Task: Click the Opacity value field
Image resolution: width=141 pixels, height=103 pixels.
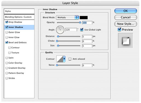Action: pyautogui.click(x=87, y=23)
